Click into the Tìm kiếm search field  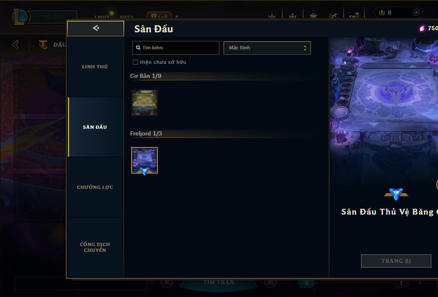[x=176, y=48]
